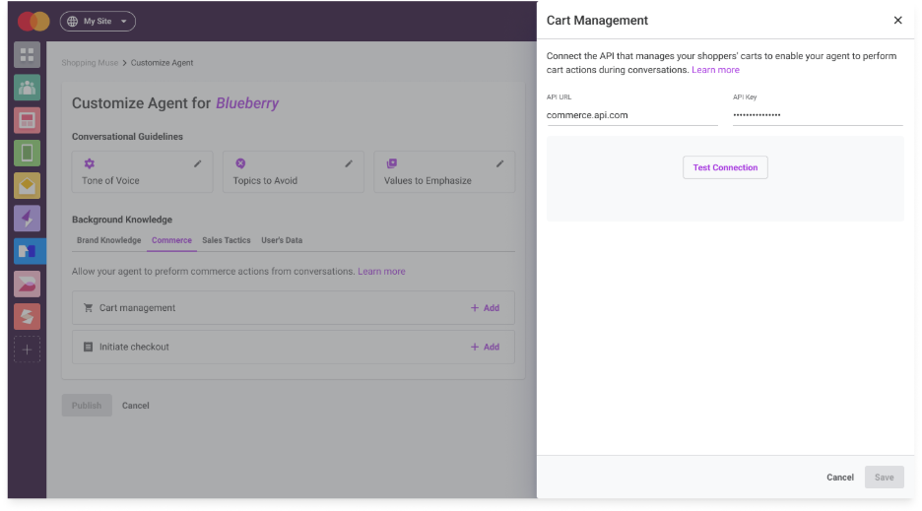Viewport: 922px width, 511px height.
Task: Open the audiences people icon in sidebar
Action: (27, 89)
